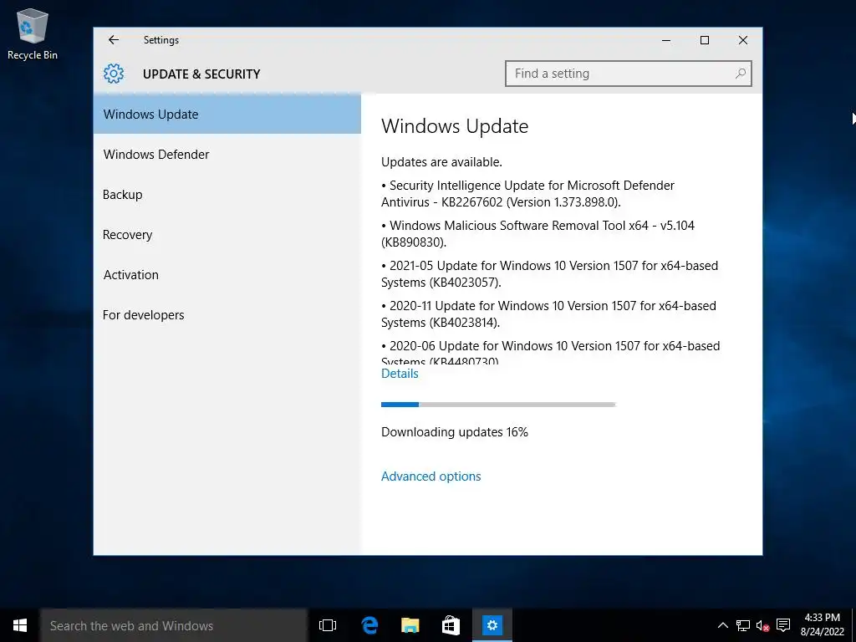This screenshot has height=642, width=856.
Task: Click the muted volume tray icon
Action: pyautogui.click(x=762, y=625)
